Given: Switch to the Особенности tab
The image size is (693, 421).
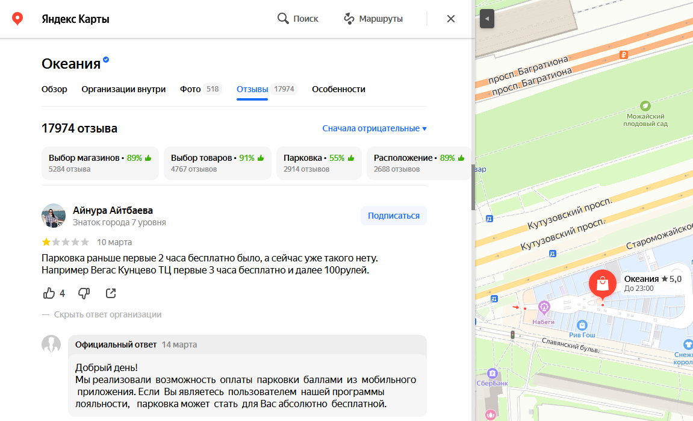Looking at the screenshot, I should click(x=338, y=89).
